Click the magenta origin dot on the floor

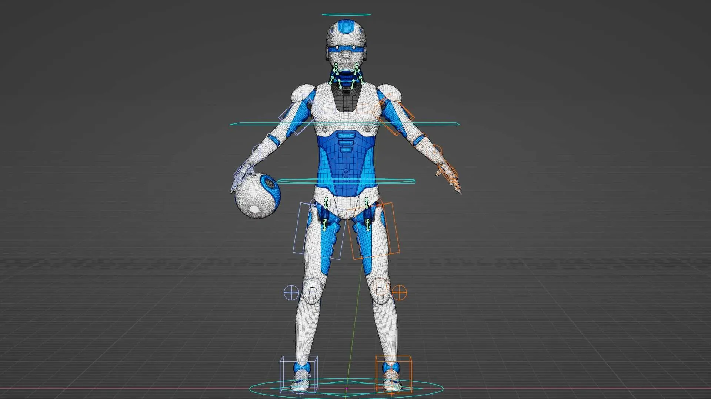coord(347,388)
